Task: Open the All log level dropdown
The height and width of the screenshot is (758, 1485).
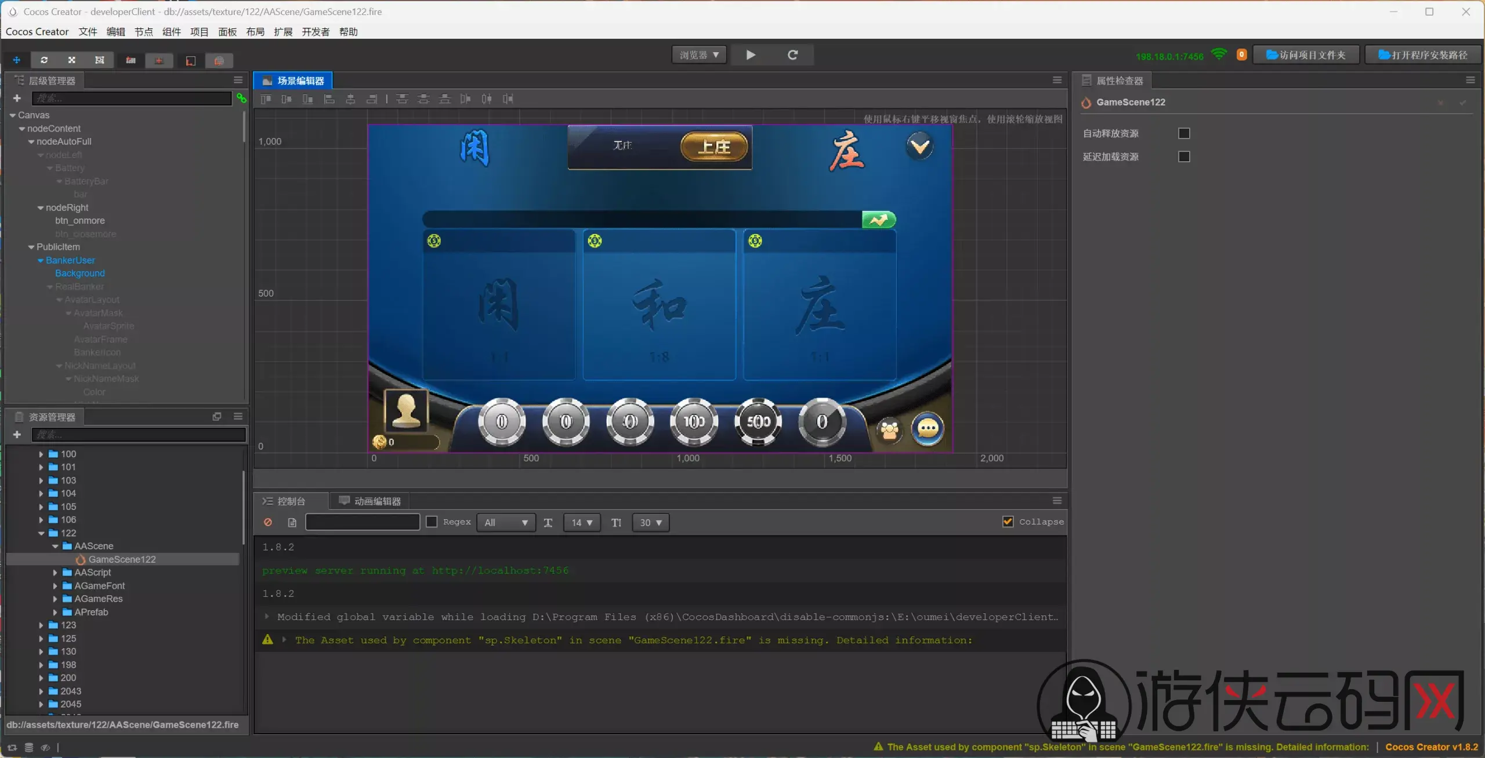Action: [x=506, y=522]
